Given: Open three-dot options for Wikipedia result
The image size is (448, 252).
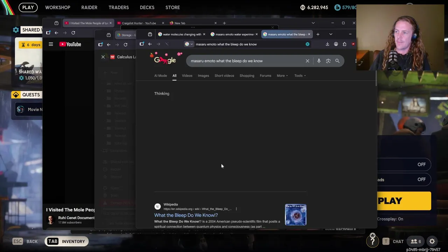Looking at the screenshot, I should (236, 209).
